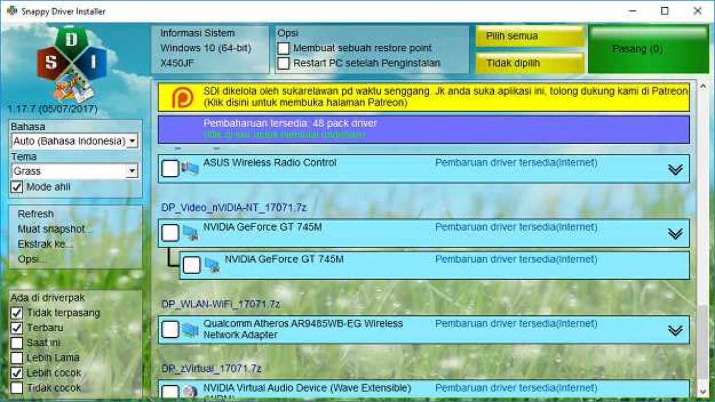The width and height of the screenshot is (715, 402).
Task: Minimize the Snappy Driver Installer window
Action: click(x=632, y=11)
